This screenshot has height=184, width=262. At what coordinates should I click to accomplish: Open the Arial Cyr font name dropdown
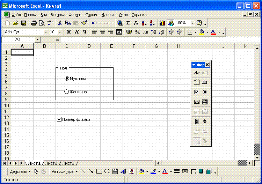point(46,32)
